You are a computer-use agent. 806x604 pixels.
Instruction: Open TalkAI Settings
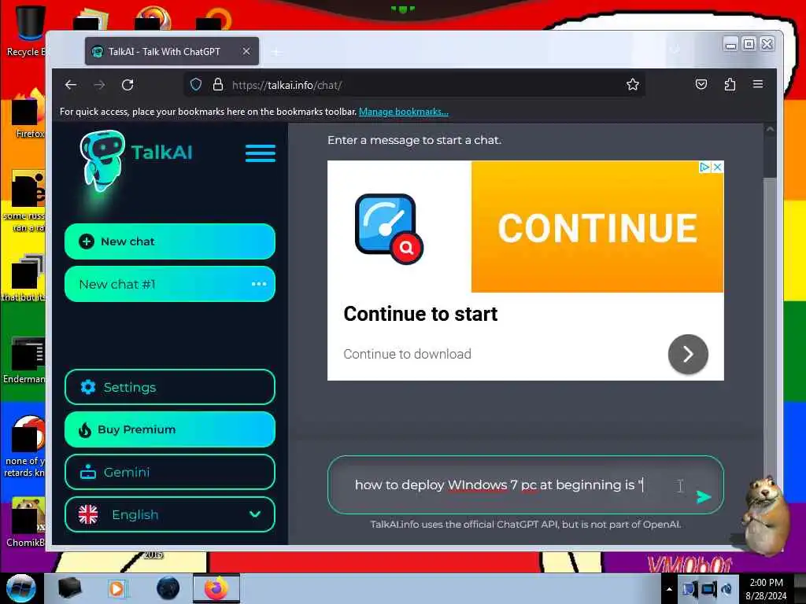tap(170, 387)
